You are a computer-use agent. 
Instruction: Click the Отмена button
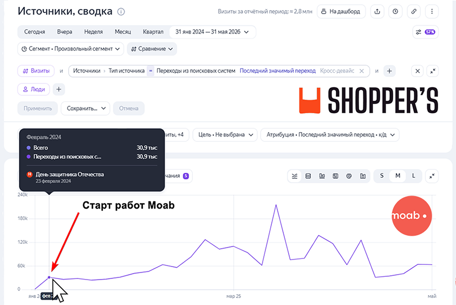click(x=128, y=108)
